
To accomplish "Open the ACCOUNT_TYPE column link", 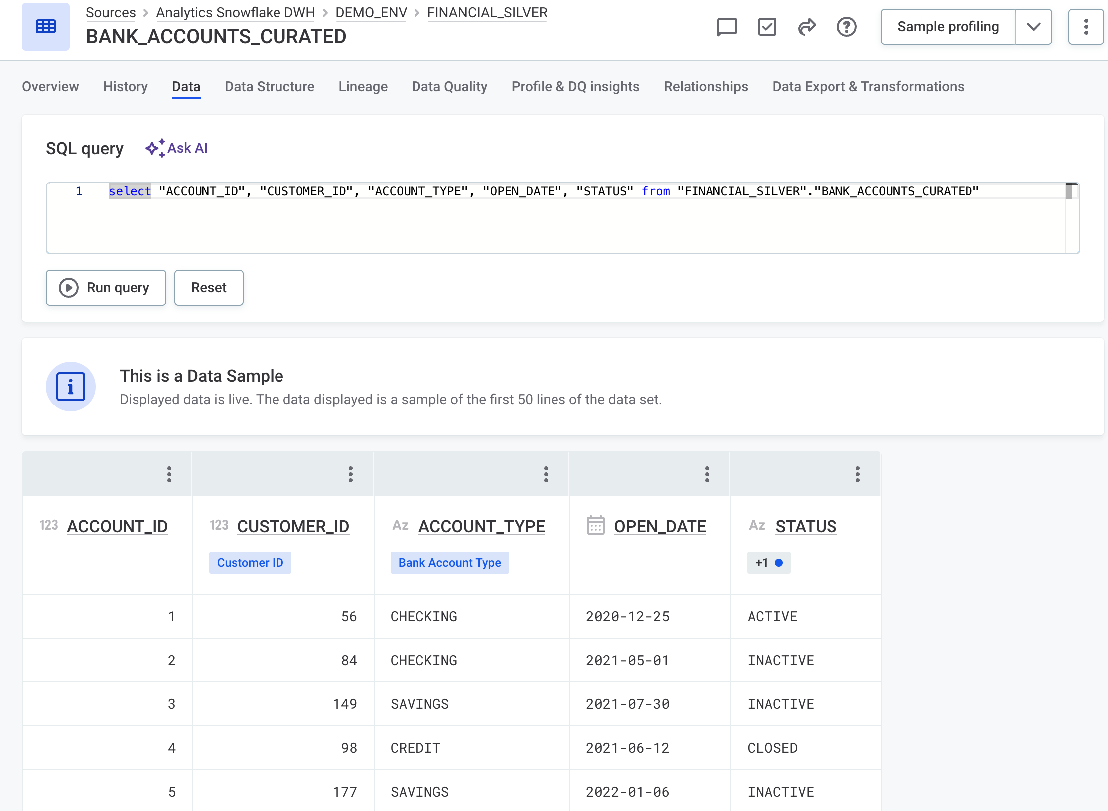I will pyautogui.click(x=482, y=526).
